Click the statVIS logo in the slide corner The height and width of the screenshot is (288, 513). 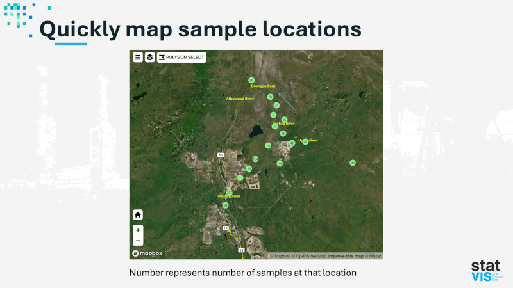coord(487,271)
